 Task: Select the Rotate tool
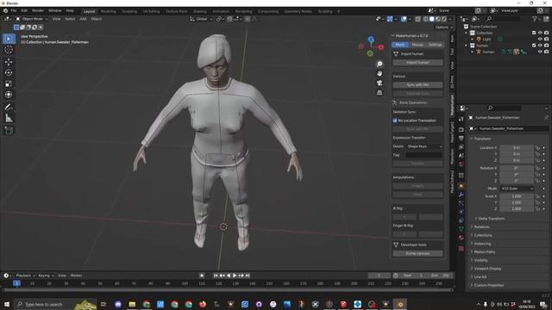click(x=9, y=72)
